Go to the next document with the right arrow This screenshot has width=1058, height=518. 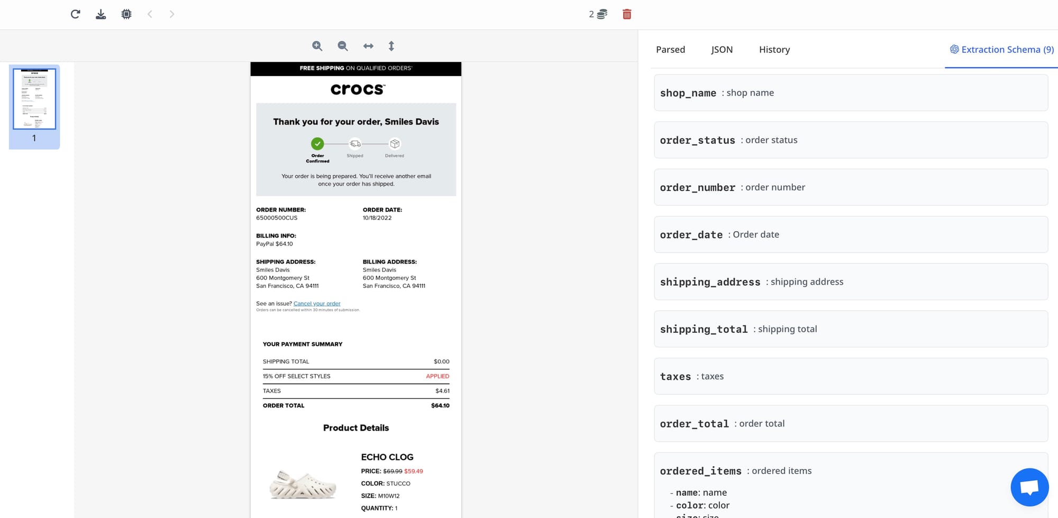[171, 14]
